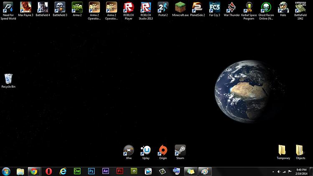Click the Dreamweaver taskbar icon
Screen dimensions: 313x176
coord(77,171)
